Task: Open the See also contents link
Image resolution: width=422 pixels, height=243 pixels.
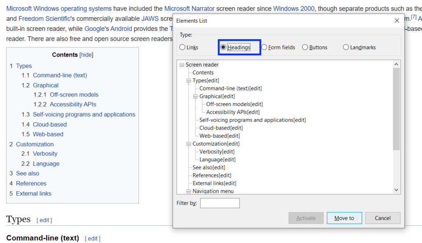Action: [x=28, y=174]
